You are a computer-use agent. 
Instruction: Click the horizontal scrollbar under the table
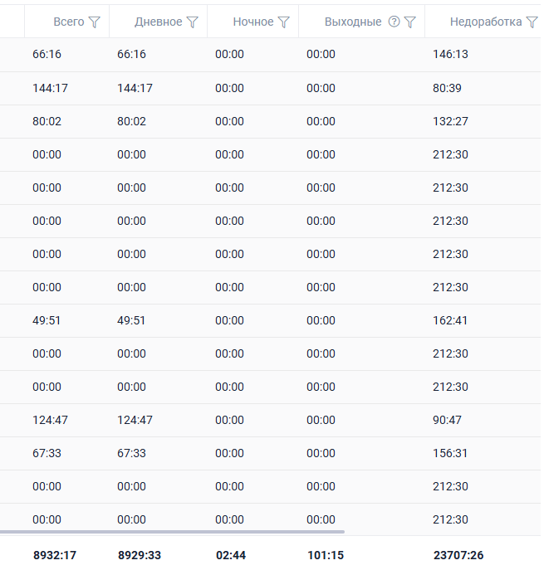[x=172, y=532]
